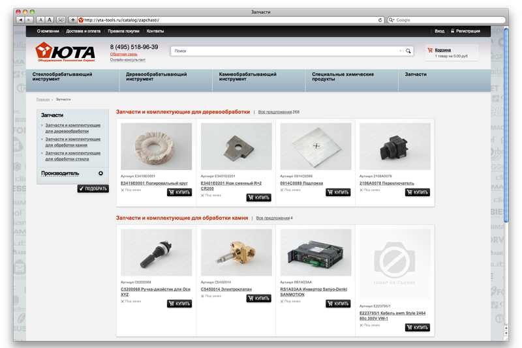Open Переключатель switch product thumbnail
The width and height of the screenshot is (522, 348).
pyautogui.click(x=395, y=147)
